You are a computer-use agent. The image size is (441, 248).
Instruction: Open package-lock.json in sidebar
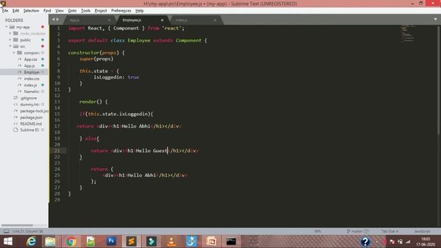(34, 111)
